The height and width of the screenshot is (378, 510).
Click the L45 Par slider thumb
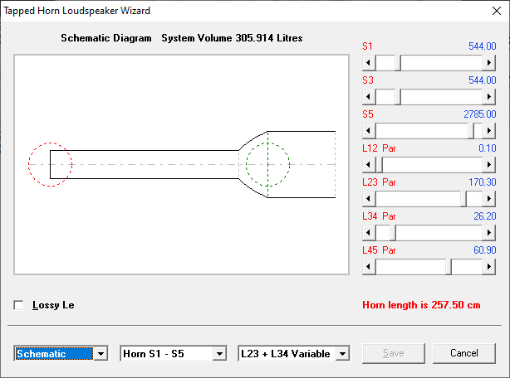pos(449,267)
